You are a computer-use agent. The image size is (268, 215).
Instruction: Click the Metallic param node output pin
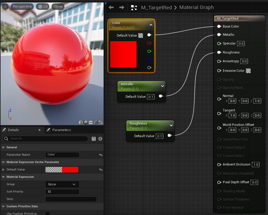click(161, 96)
